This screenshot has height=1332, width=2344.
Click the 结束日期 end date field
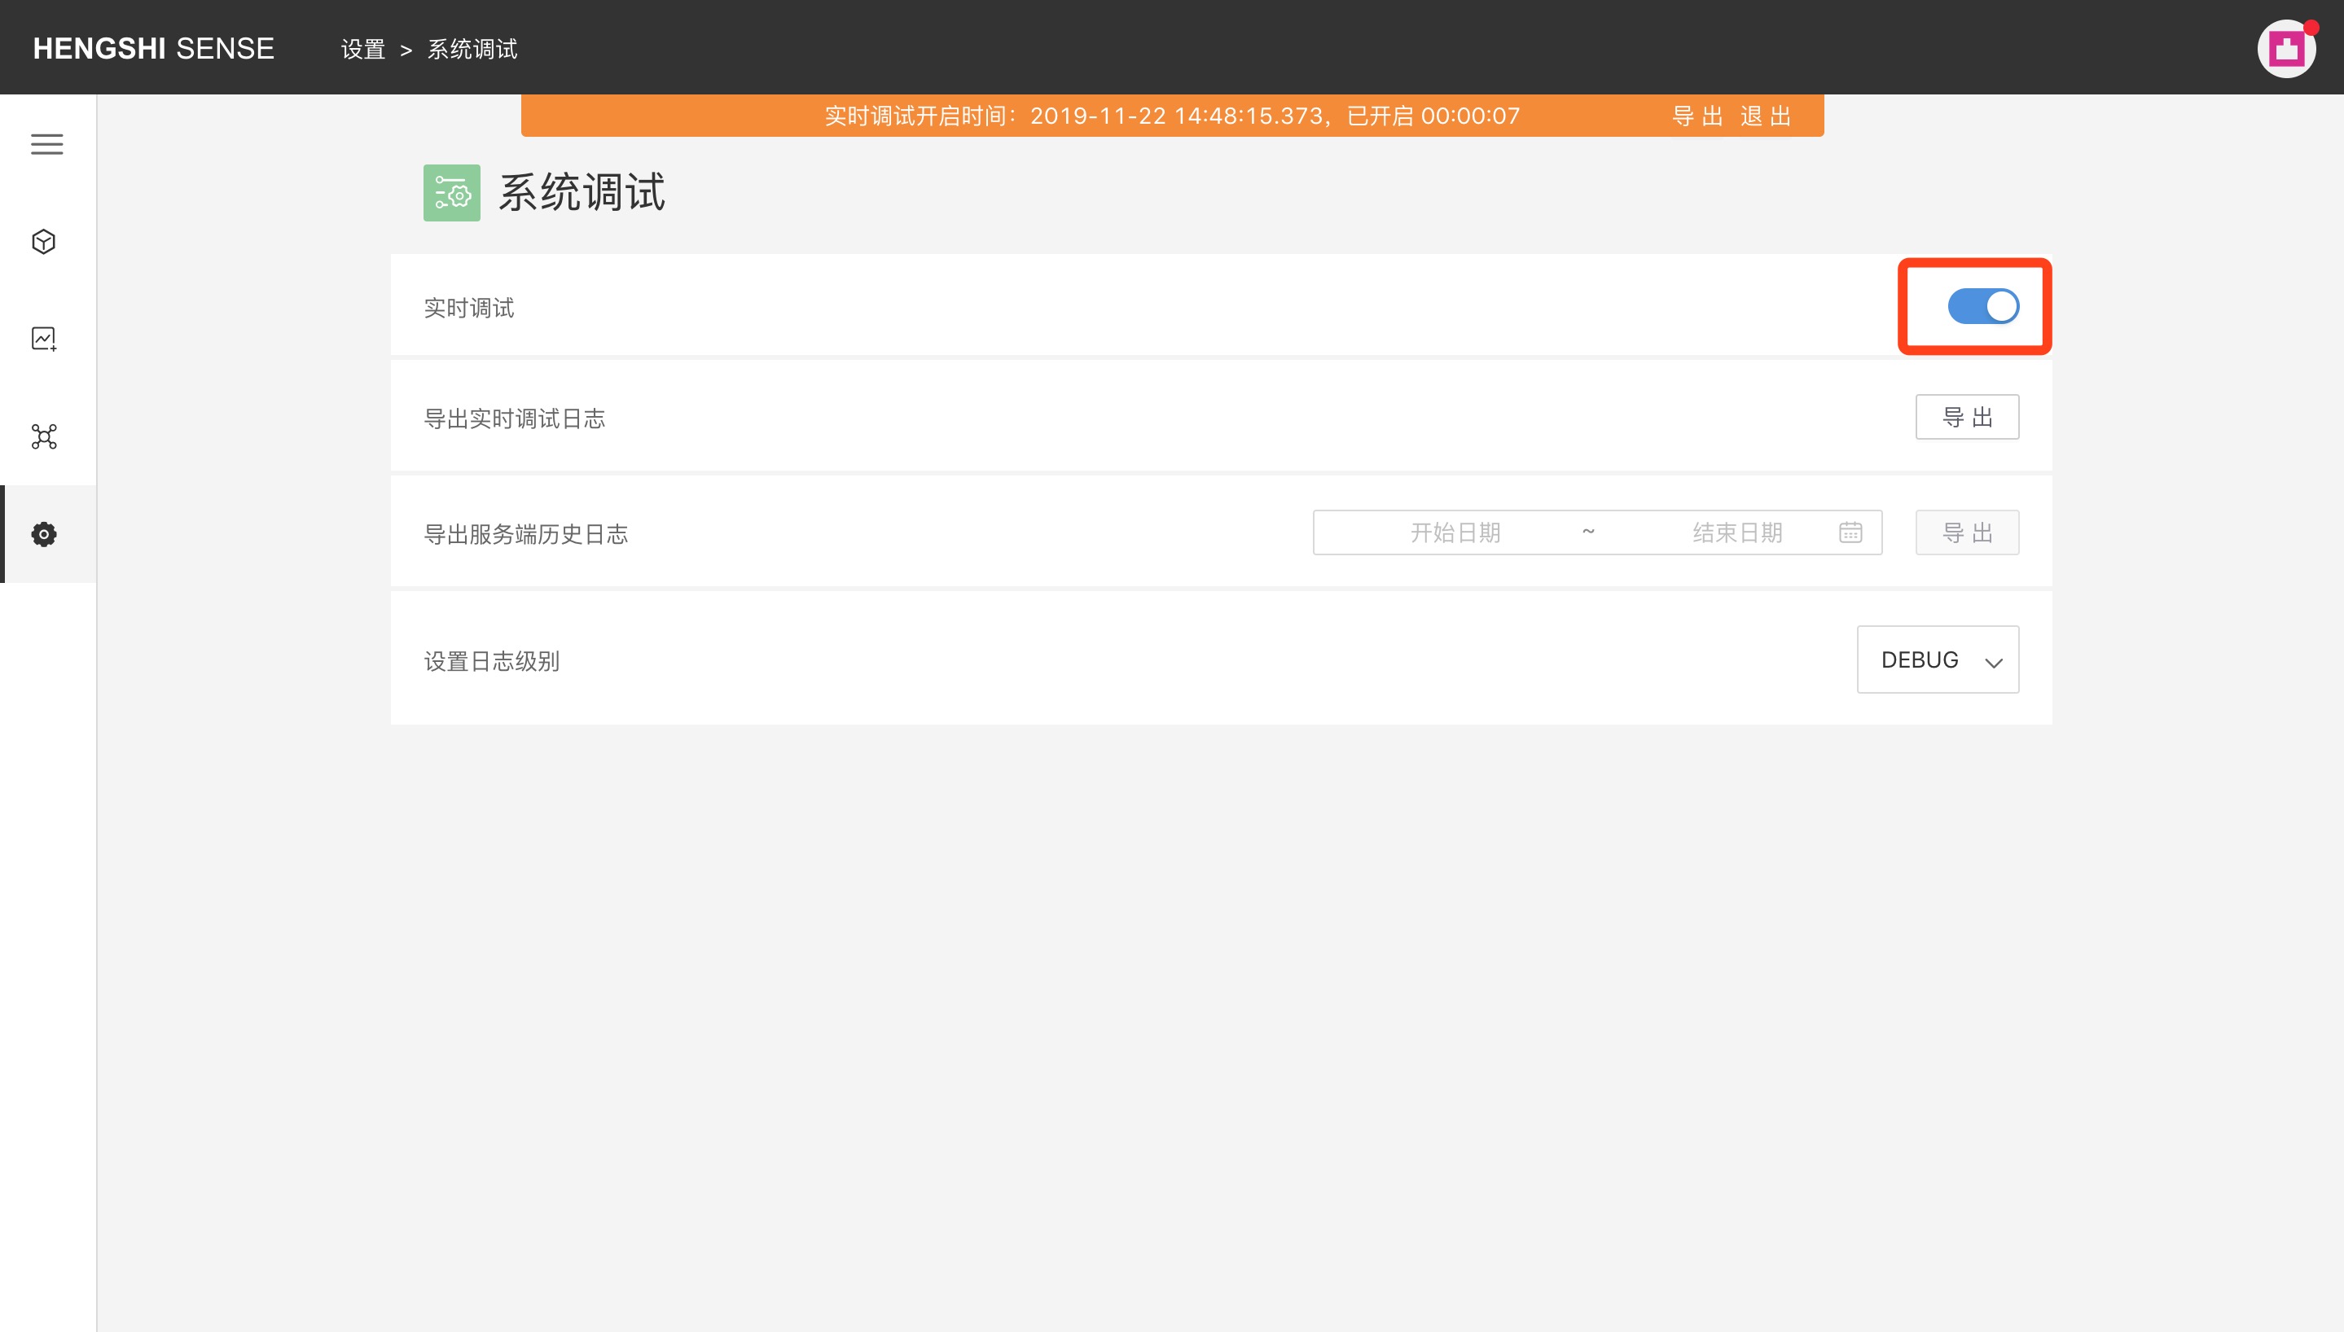[x=1736, y=532]
